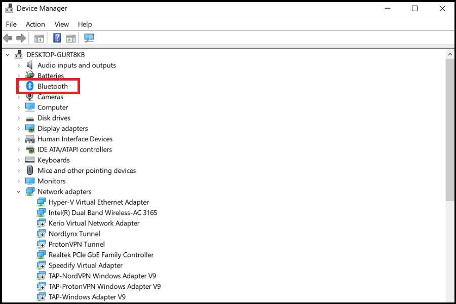The height and width of the screenshot is (304, 456).
Task: Click the Show/Hide console tree icon
Action: coord(39,38)
